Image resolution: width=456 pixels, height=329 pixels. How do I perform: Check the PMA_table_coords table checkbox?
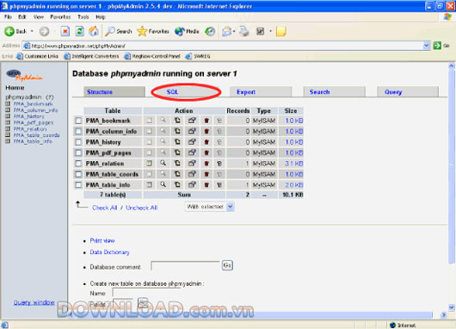coord(78,174)
